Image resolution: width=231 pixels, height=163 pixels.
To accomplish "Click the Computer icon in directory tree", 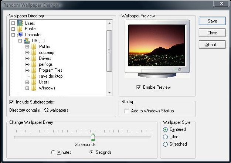I will click(x=20, y=35).
